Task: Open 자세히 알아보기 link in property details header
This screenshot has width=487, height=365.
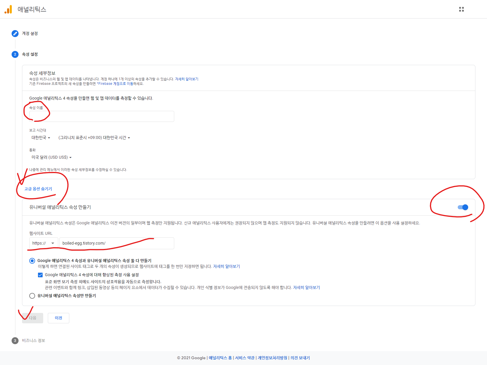Action: [x=187, y=79]
